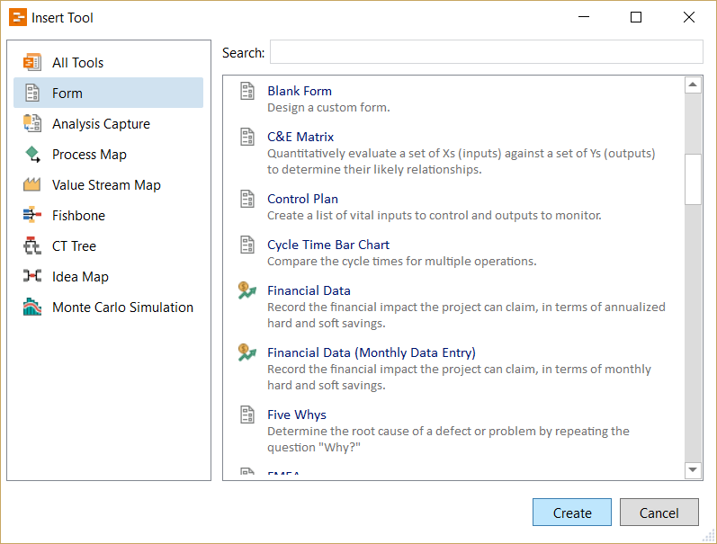The height and width of the screenshot is (544, 717).
Task: Select the Analysis Capture icon in sidebar
Action: pos(32,123)
